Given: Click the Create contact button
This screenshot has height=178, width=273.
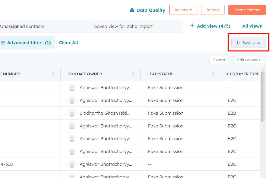Looking at the screenshot, I should point(247,10).
